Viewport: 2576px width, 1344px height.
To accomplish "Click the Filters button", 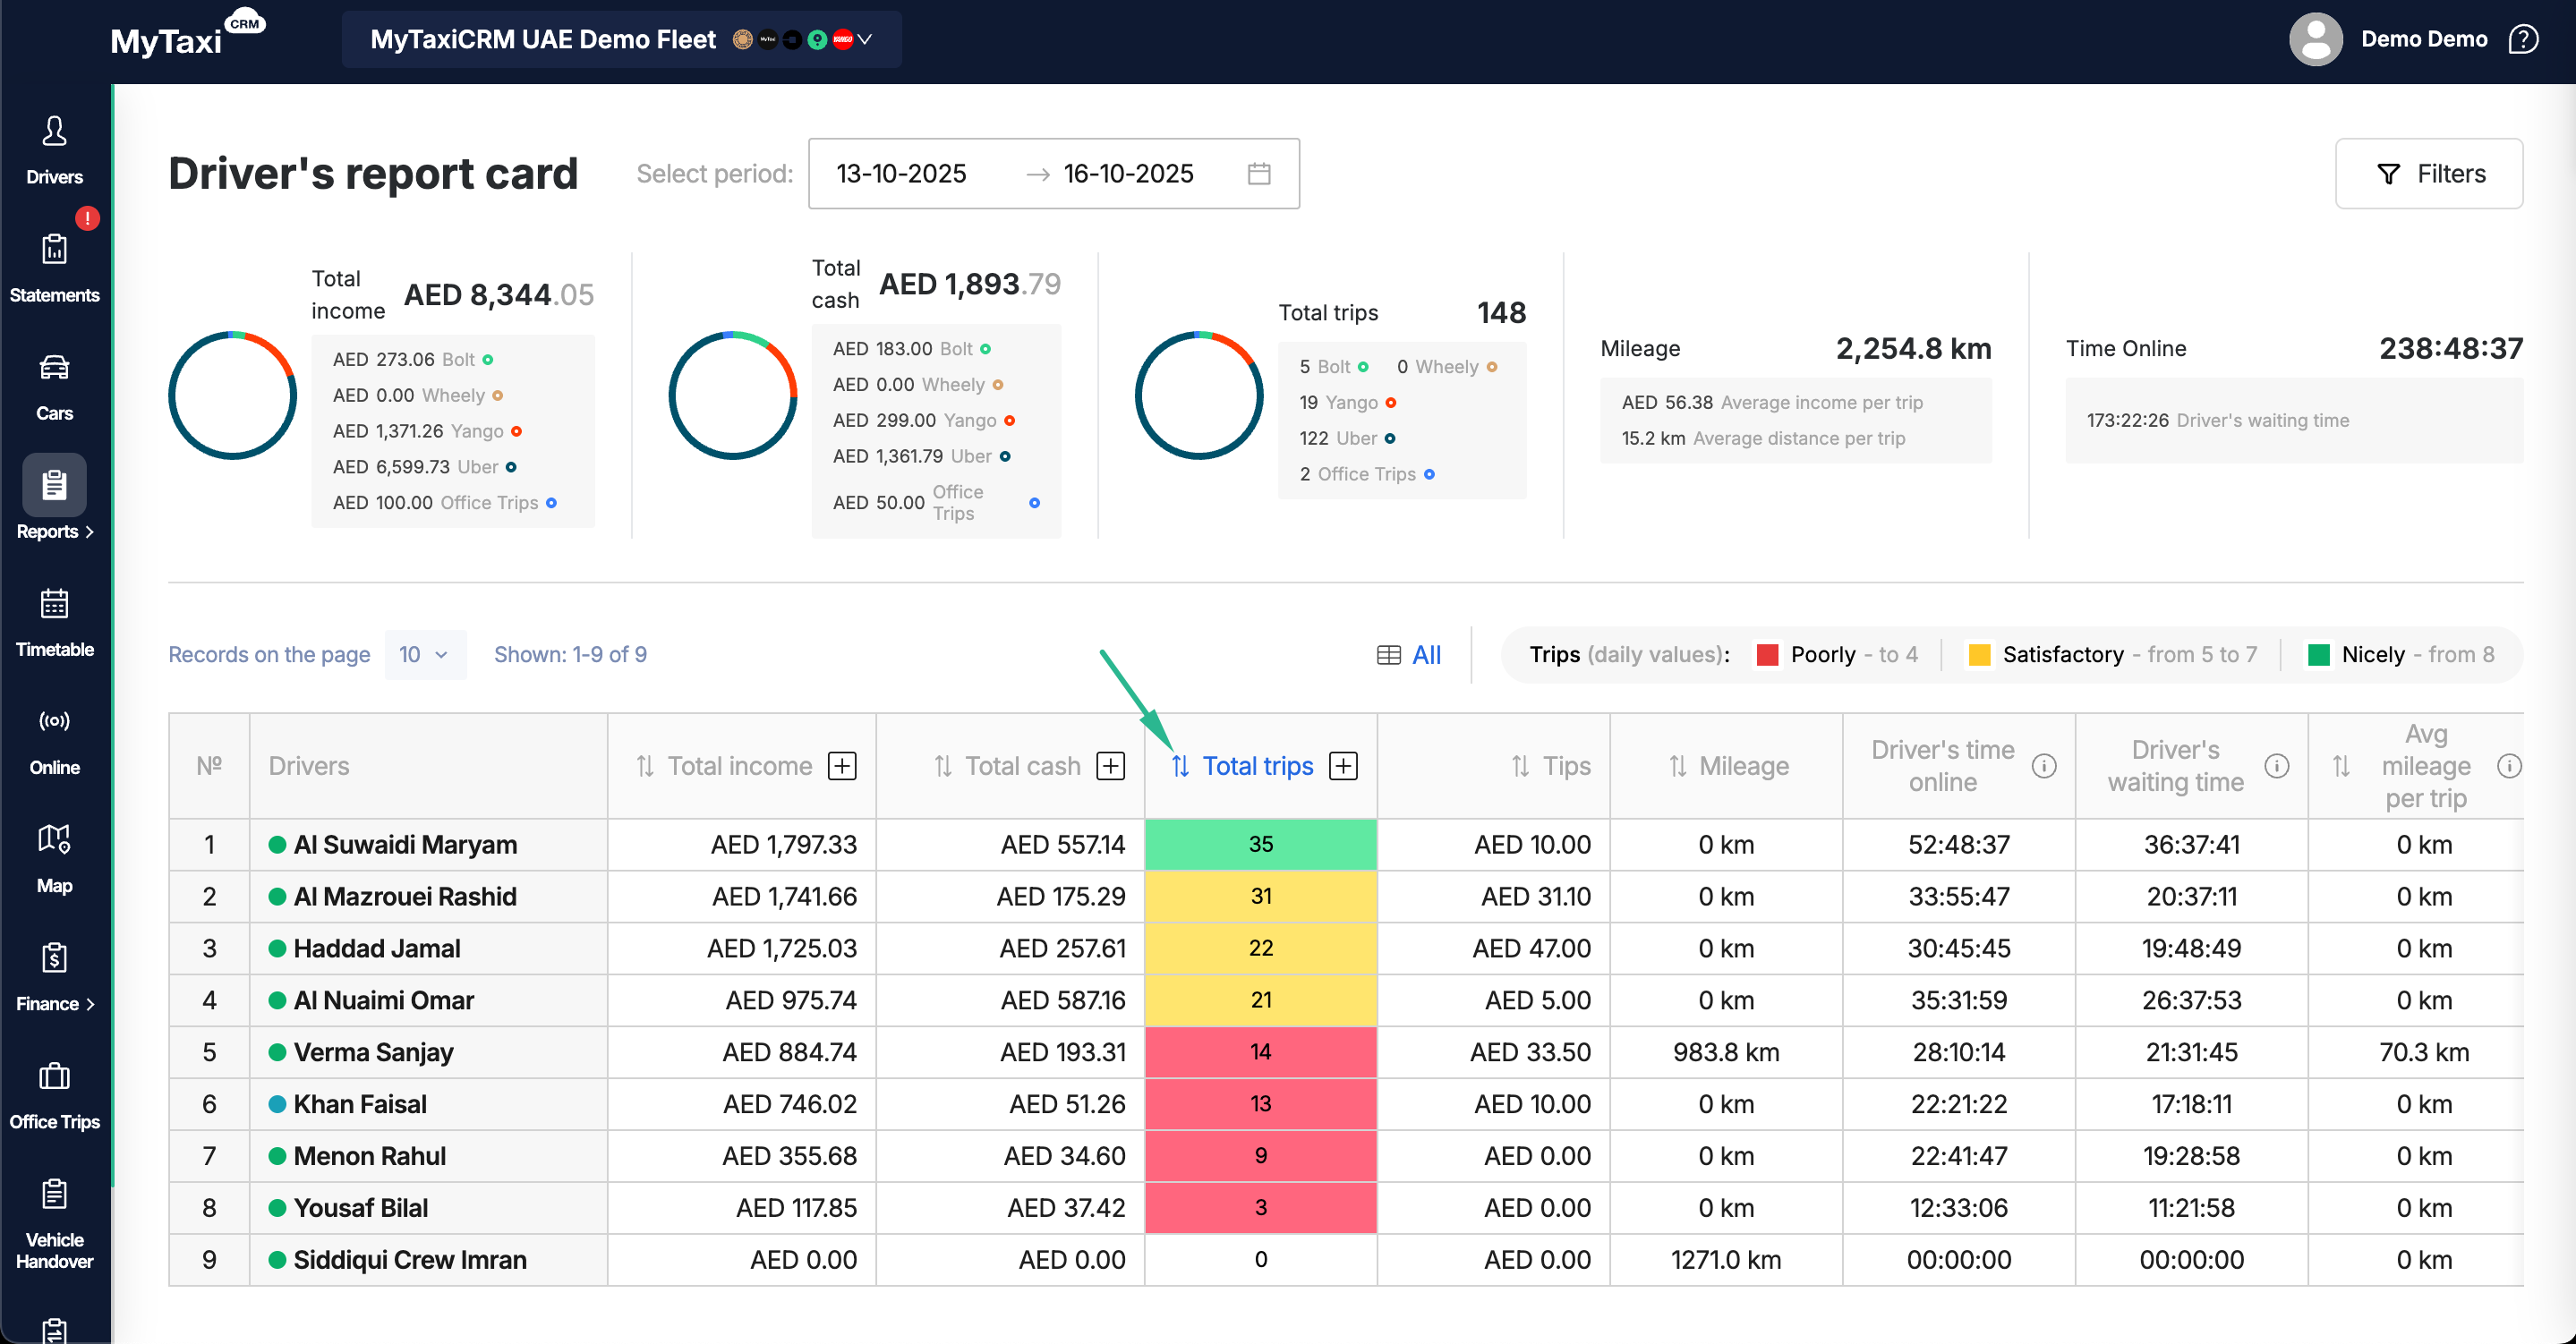I will coord(2428,174).
